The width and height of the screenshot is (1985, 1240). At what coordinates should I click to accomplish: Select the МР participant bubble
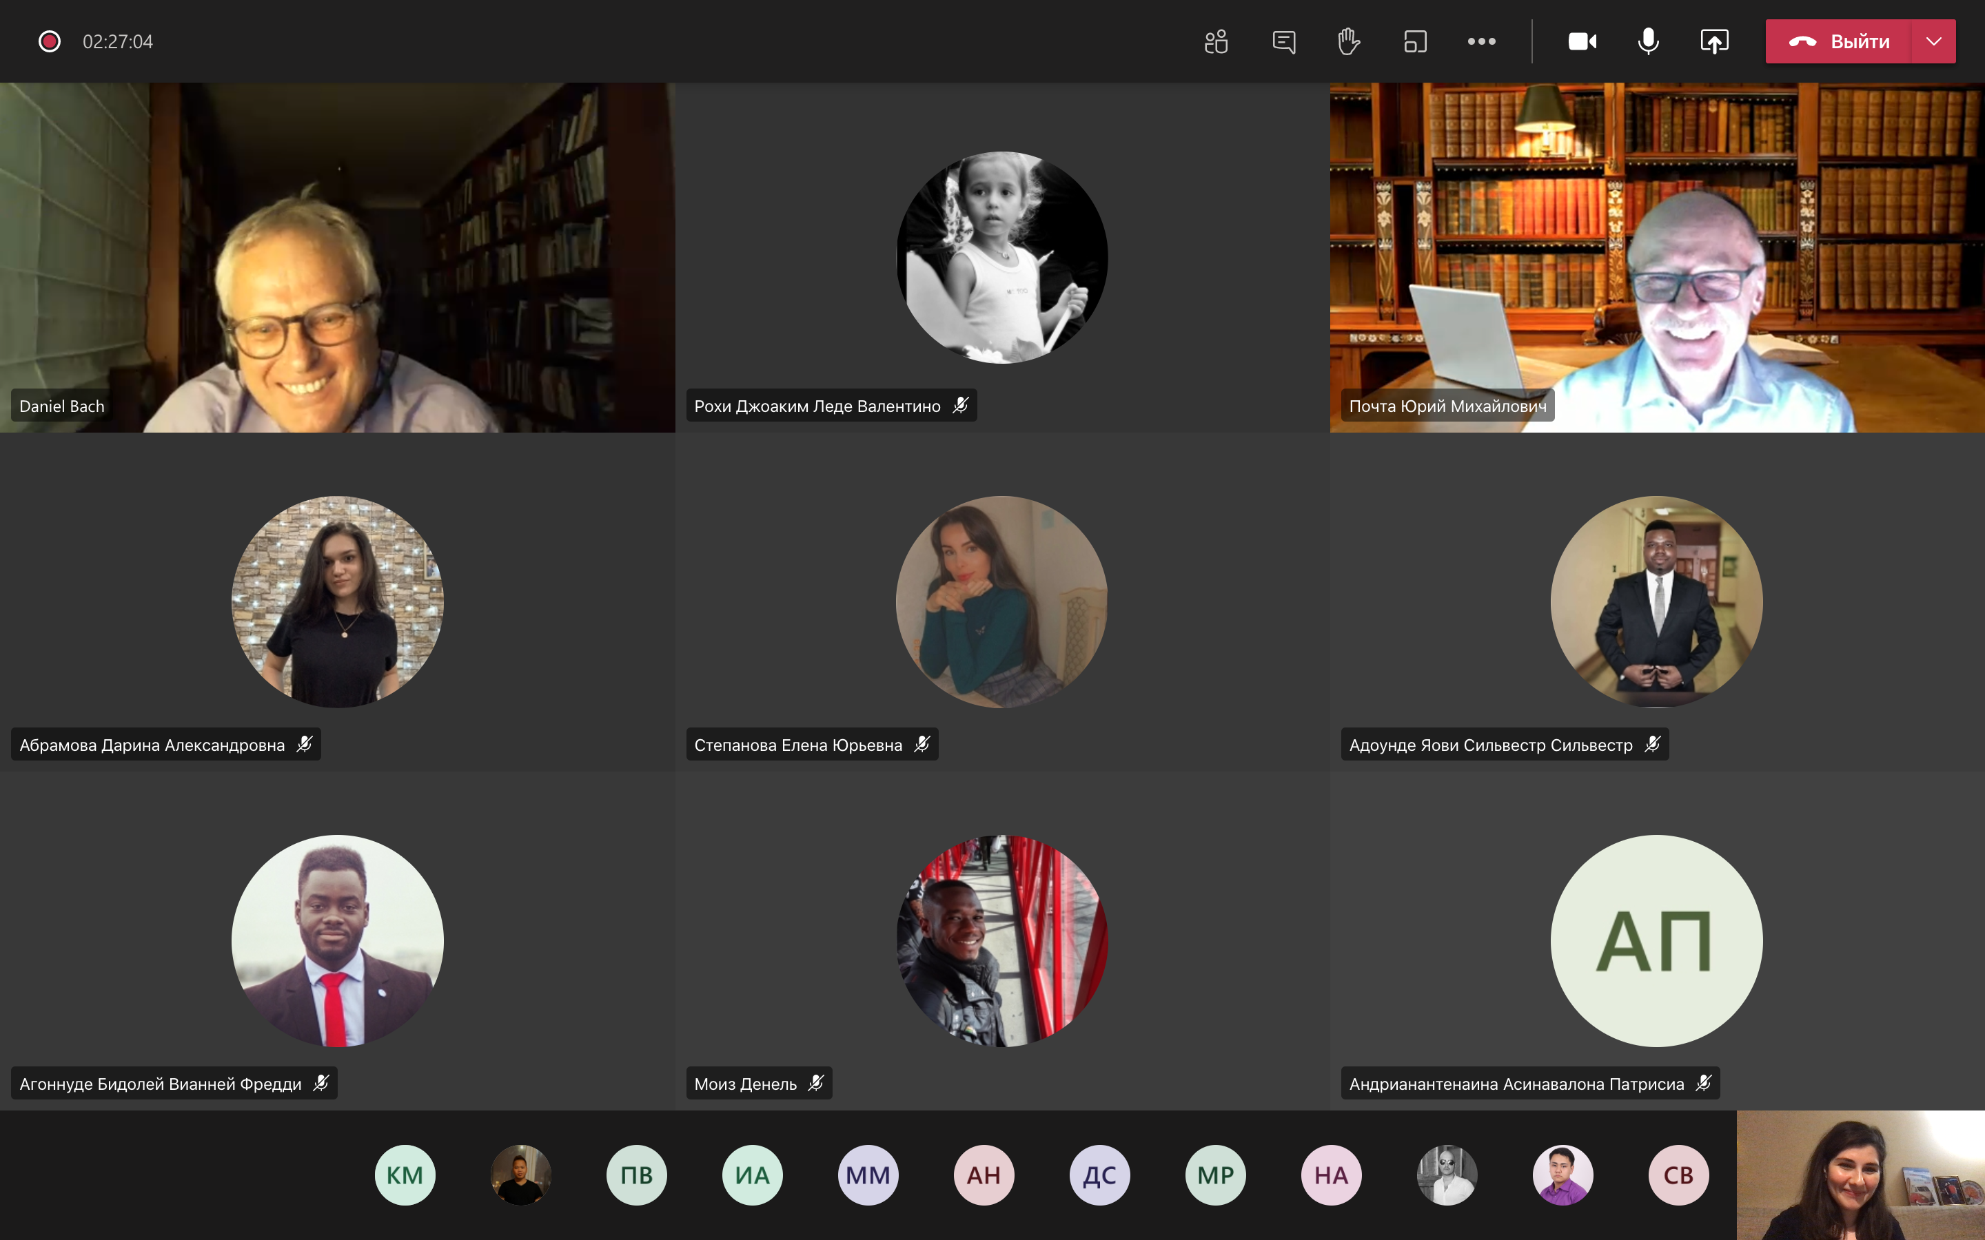[x=1216, y=1175]
